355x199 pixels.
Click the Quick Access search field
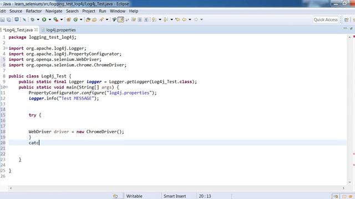[326, 20]
